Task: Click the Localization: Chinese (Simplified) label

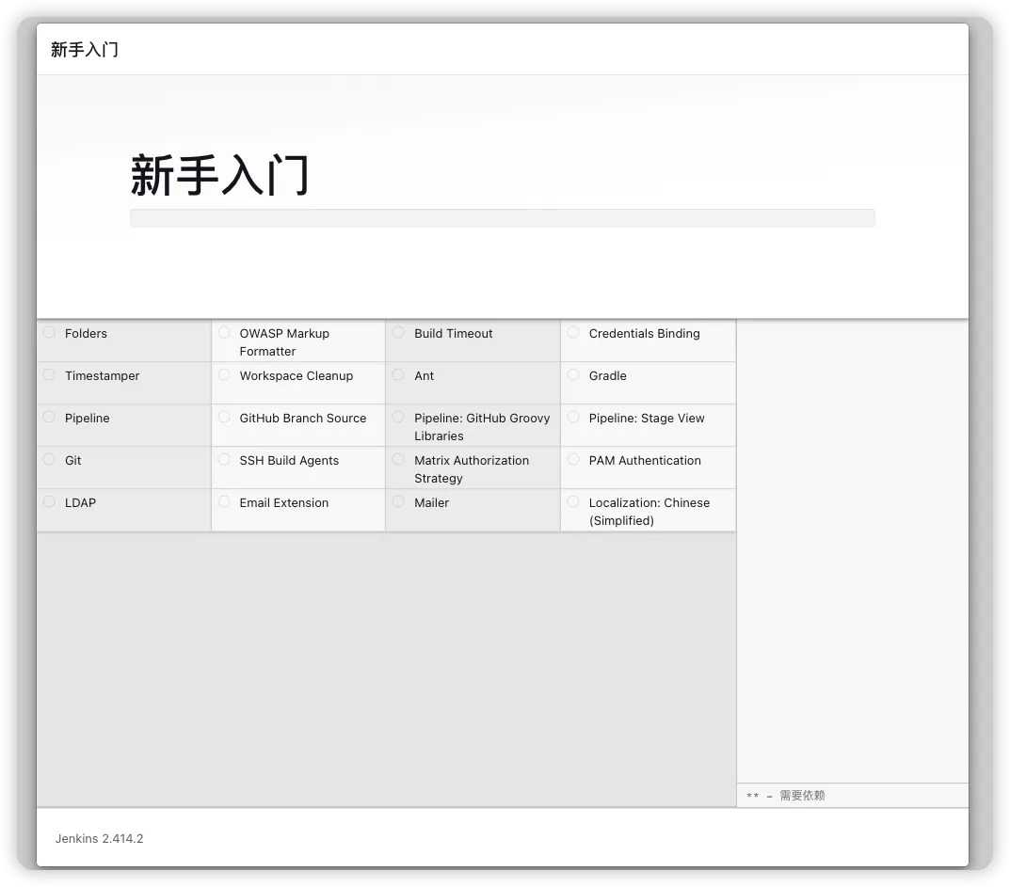Action: 649,512
